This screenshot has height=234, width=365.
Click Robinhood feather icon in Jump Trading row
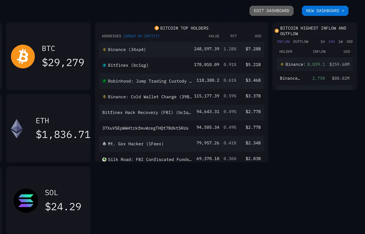click(104, 81)
